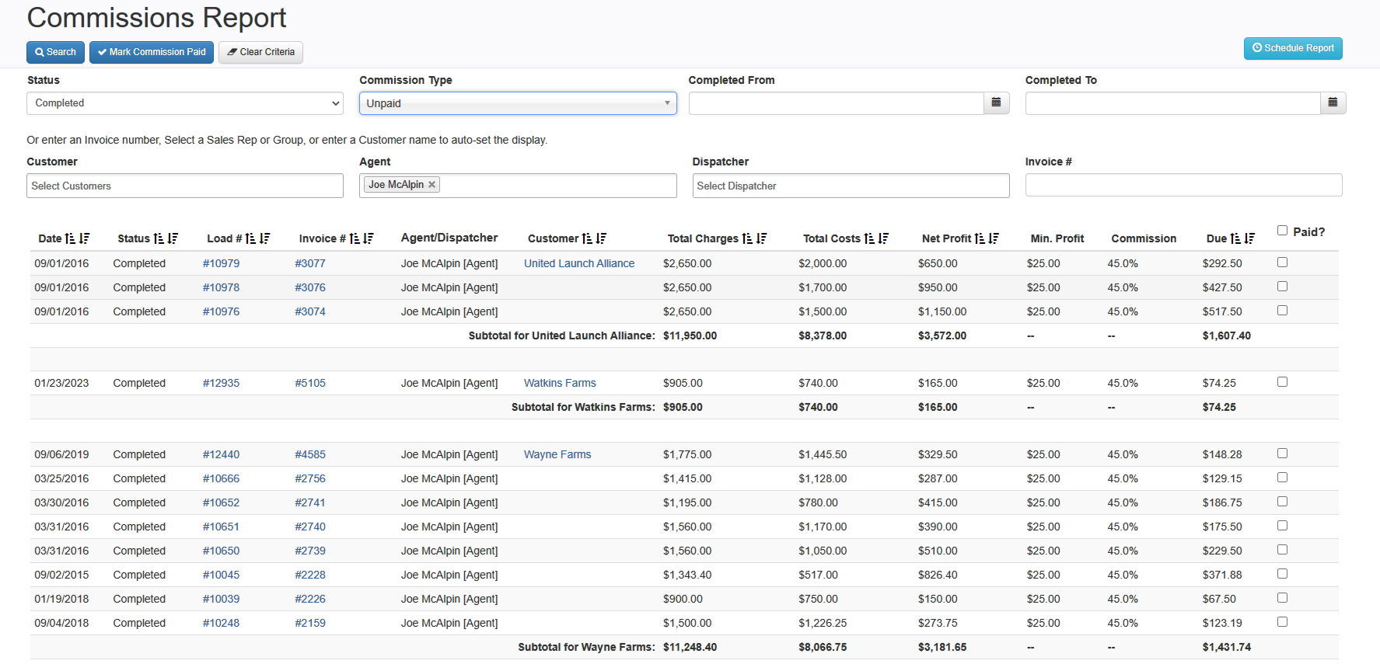The width and height of the screenshot is (1380, 664).
Task: Open the Completed To calendar picker
Action: [1333, 103]
